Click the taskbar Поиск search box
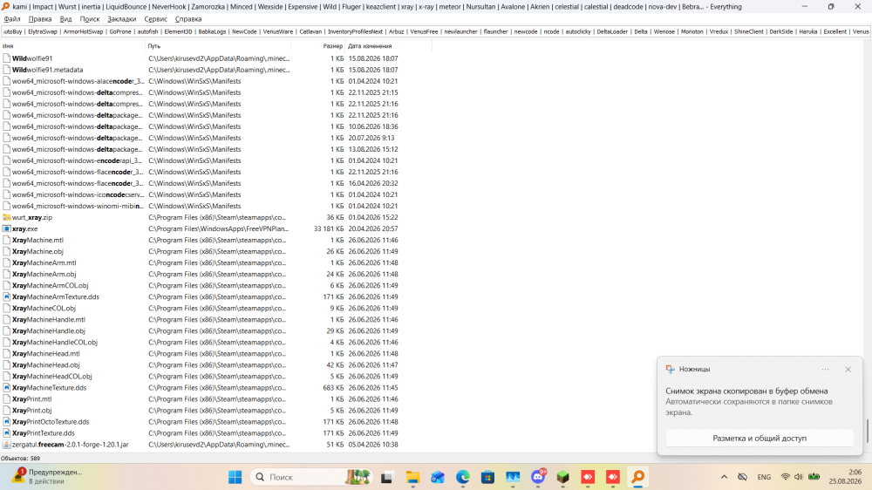 pos(311,477)
